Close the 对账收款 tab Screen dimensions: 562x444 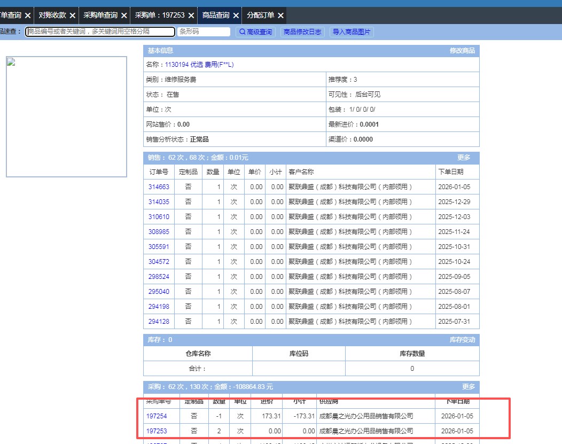coord(72,15)
